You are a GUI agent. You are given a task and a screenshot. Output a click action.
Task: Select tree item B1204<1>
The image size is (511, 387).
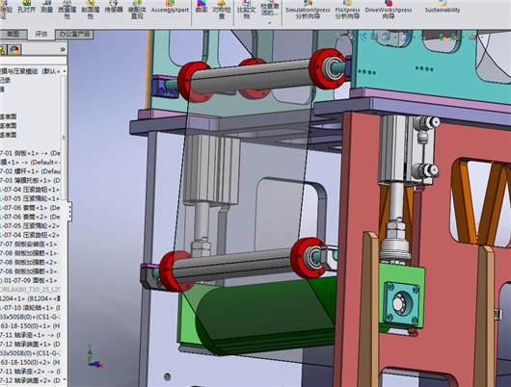tap(30, 298)
